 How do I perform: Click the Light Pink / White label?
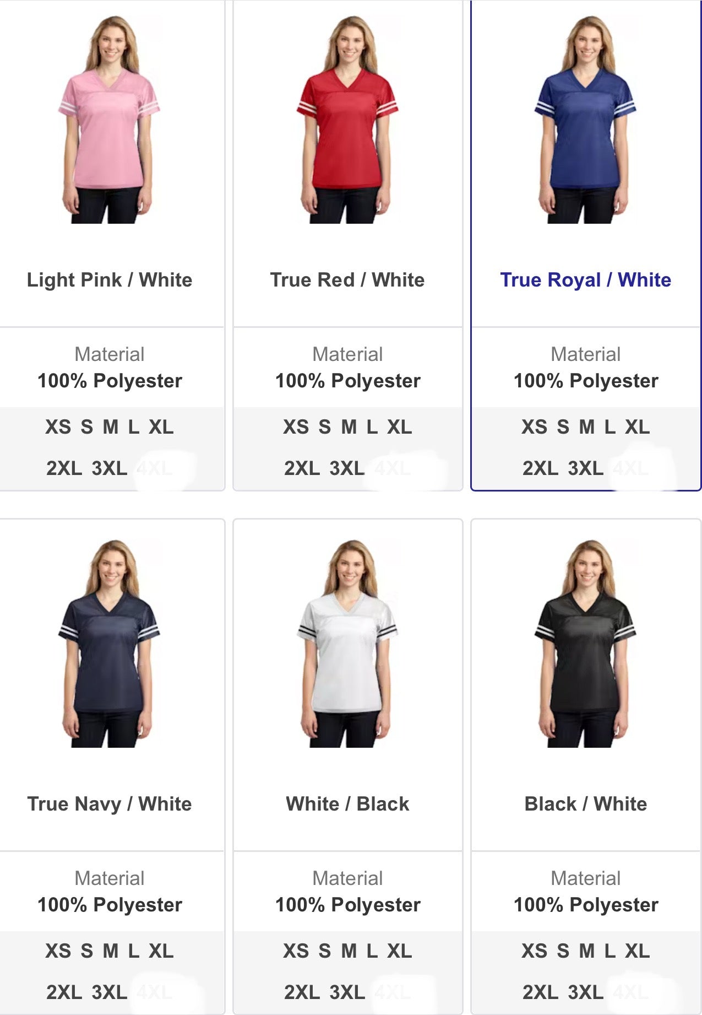[110, 280]
